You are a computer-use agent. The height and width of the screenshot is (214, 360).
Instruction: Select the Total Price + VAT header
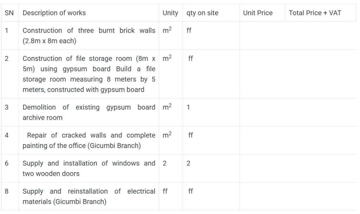[x=315, y=13]
